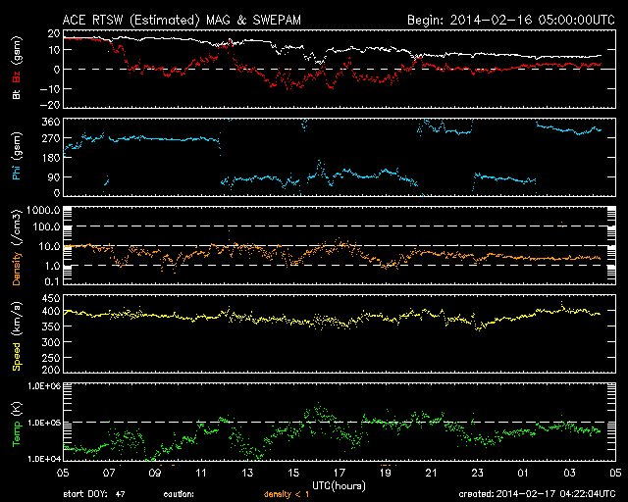Click the 'start DOY: 47' label
Screen dimensions: 628x502
click(94, 494)
